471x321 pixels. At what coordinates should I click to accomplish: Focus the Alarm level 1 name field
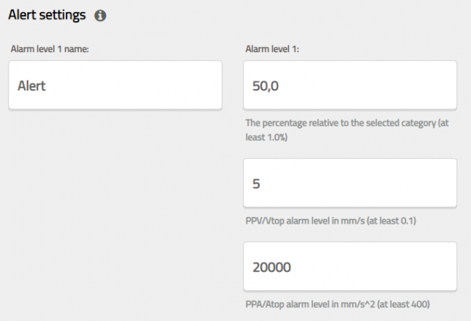(x=115, y=85)
